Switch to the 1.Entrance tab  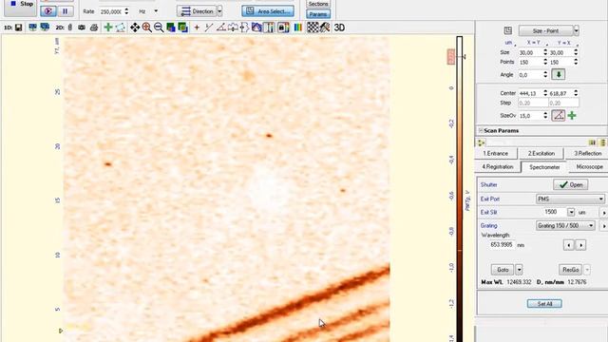(496, 154)
